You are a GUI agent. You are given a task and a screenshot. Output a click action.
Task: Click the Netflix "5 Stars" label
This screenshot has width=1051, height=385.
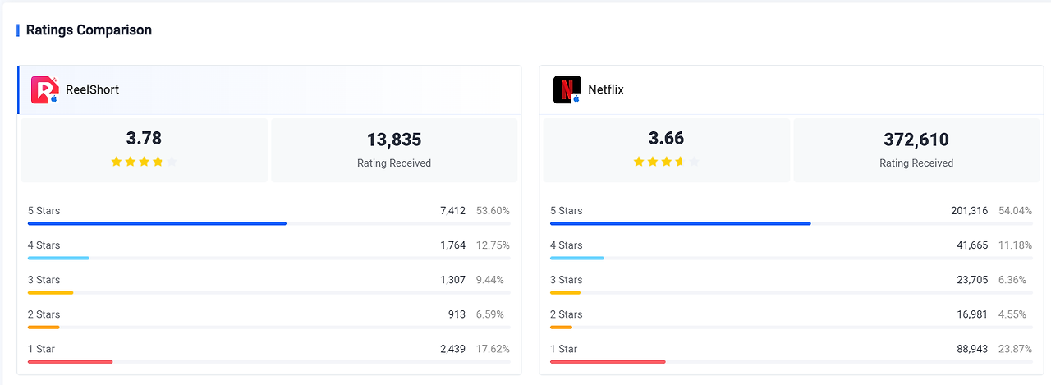566,211
